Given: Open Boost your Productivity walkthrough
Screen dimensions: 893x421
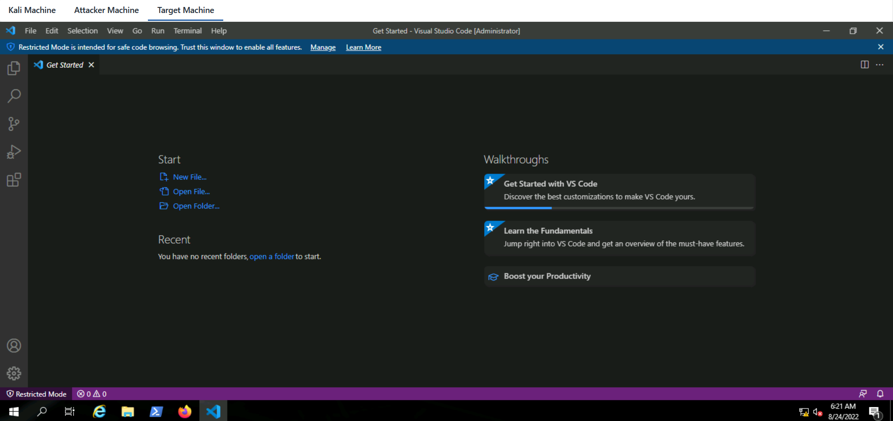Looking at the screenshot, I should tap(620, 276).
